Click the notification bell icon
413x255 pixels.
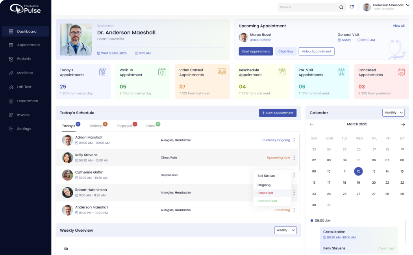352,7
